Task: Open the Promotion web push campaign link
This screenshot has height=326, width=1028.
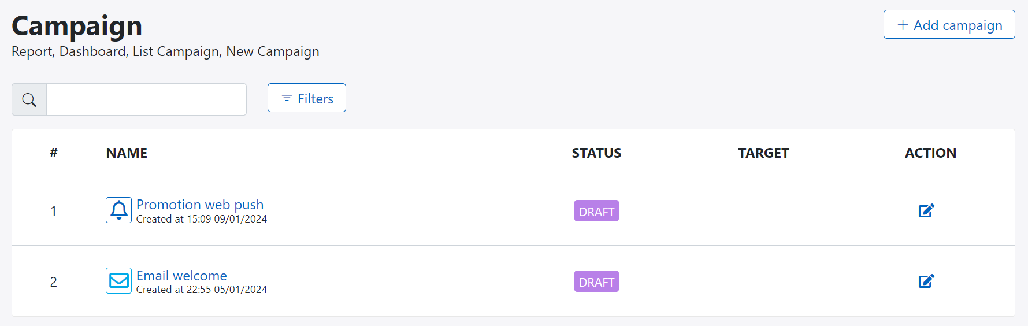Action: pyautogui.click(x=200, y=205)
